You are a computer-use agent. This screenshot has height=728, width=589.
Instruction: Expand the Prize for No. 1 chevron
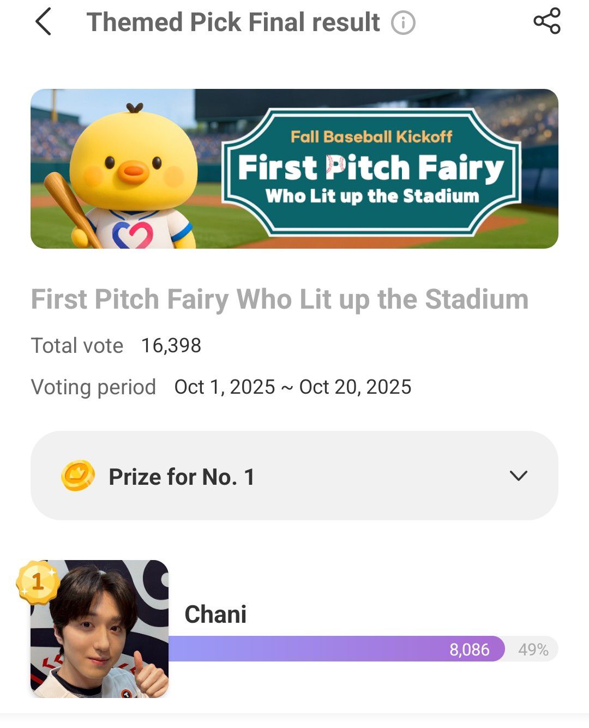point(518,476)
